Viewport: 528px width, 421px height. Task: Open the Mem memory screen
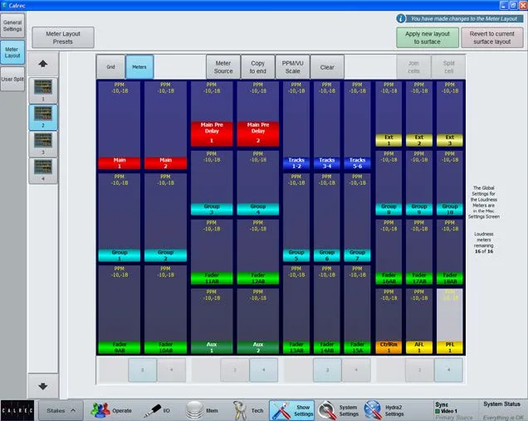coord(202,410)
